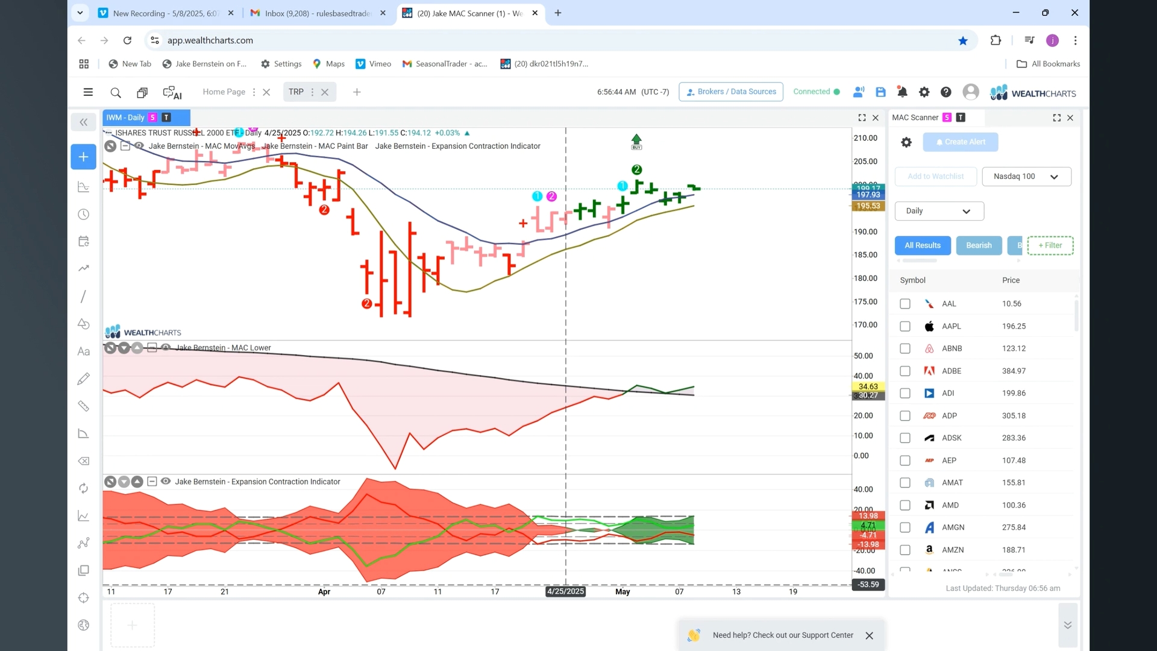
Task: Maximize the MAC Scanner panel
Action: pyautogui.click(x=1057, y=118)
